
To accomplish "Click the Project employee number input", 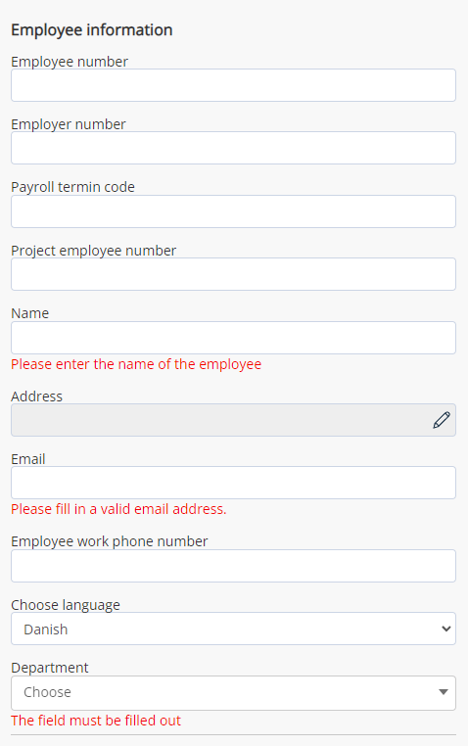I will point(234,274).
